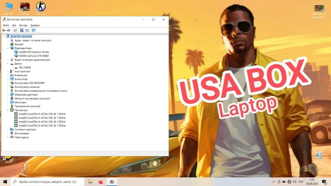This screenshot has width=331, height=186.
Task: Select NVIDIA GeForce GTX 850M device
Action: coord(34,56)
